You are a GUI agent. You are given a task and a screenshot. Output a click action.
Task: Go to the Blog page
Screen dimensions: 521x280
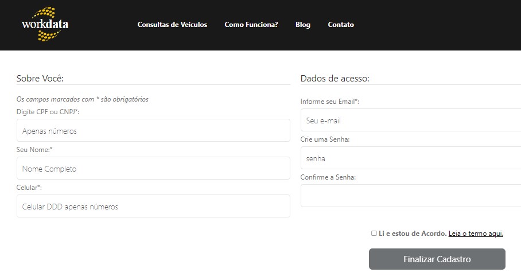[303, 25]
